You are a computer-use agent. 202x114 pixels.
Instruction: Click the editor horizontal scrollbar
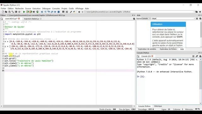[x=68, y=106]
